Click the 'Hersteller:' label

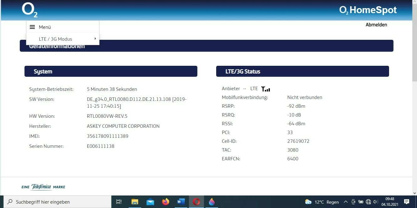pos(40,126)
